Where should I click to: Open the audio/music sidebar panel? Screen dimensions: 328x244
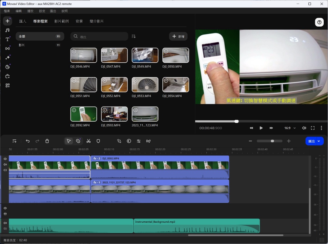7,30
